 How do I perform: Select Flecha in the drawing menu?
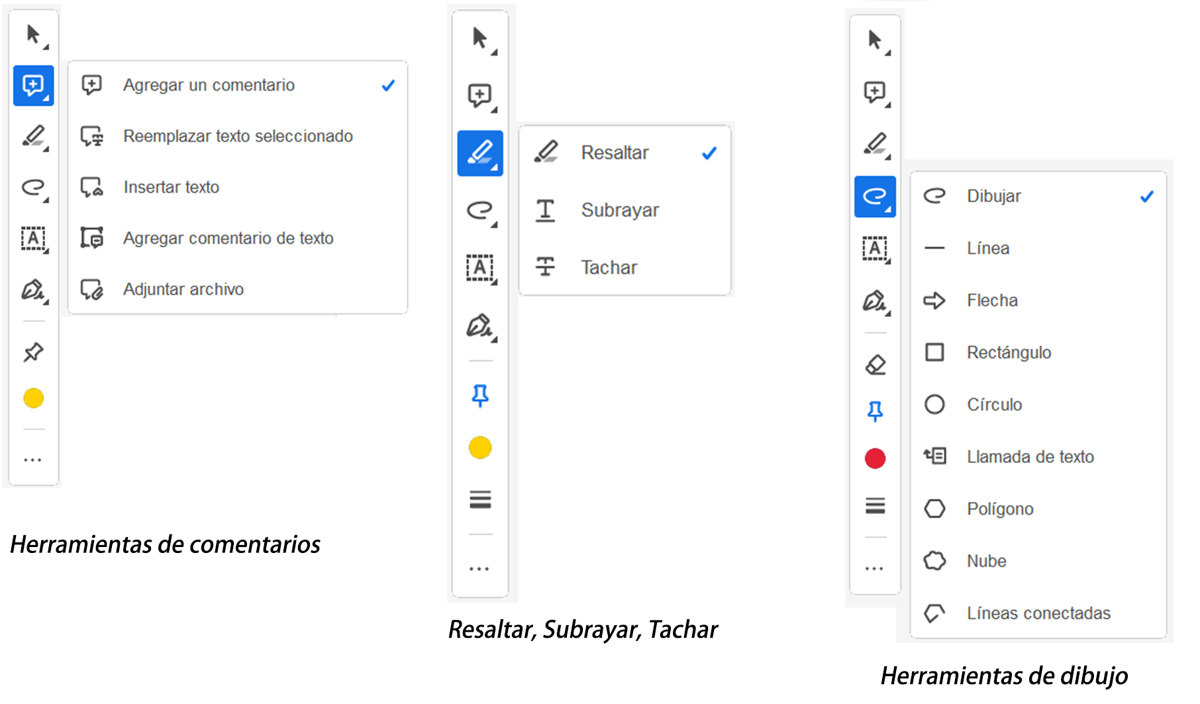click(x=992, y=300)
